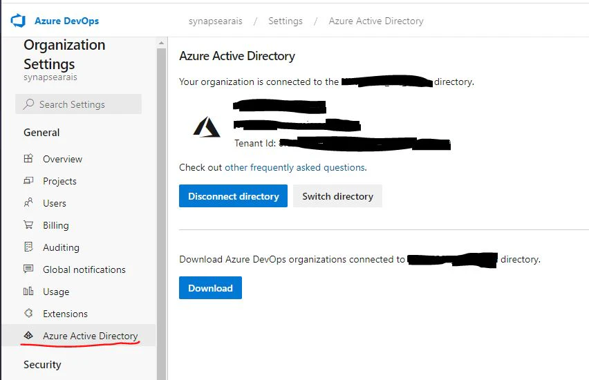The height and width of the screenshot is (380, 589).
Task: Click the General section heading
Action: [x=41, y=133]
